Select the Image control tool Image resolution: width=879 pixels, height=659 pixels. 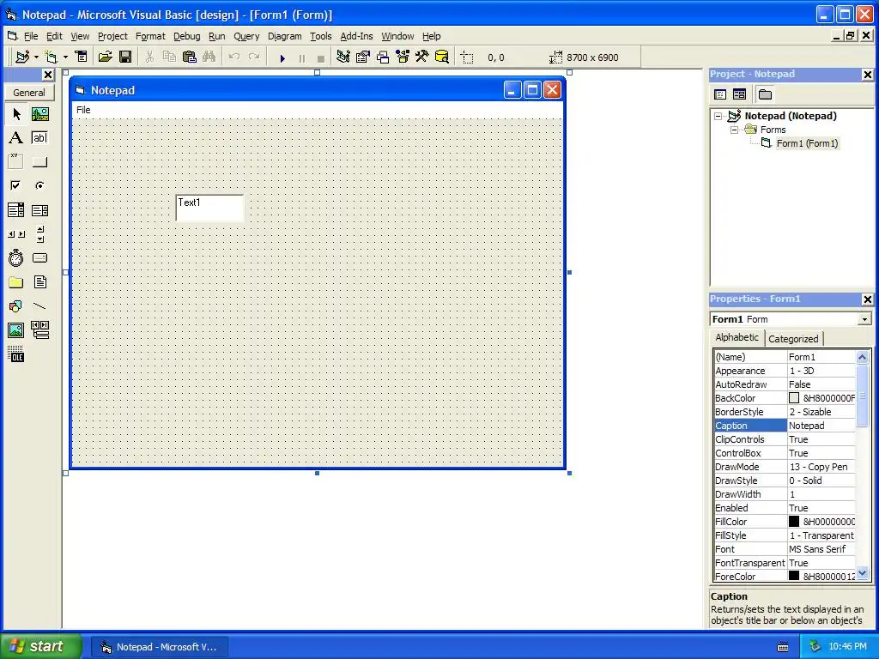(16, 330)
